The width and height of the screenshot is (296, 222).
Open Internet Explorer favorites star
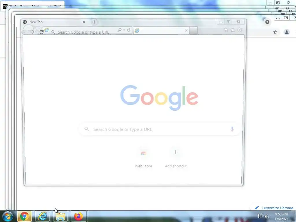(x=233, y=30)
